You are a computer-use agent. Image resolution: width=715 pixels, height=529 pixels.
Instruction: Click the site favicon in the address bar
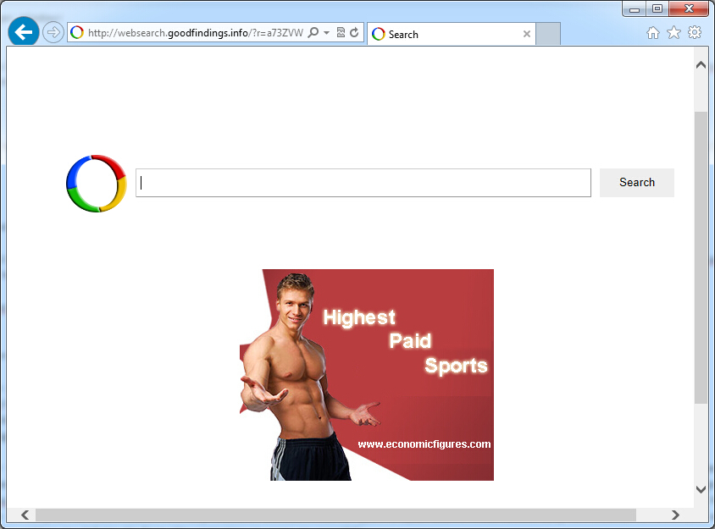pyautogui.click(x=77, y=33)
